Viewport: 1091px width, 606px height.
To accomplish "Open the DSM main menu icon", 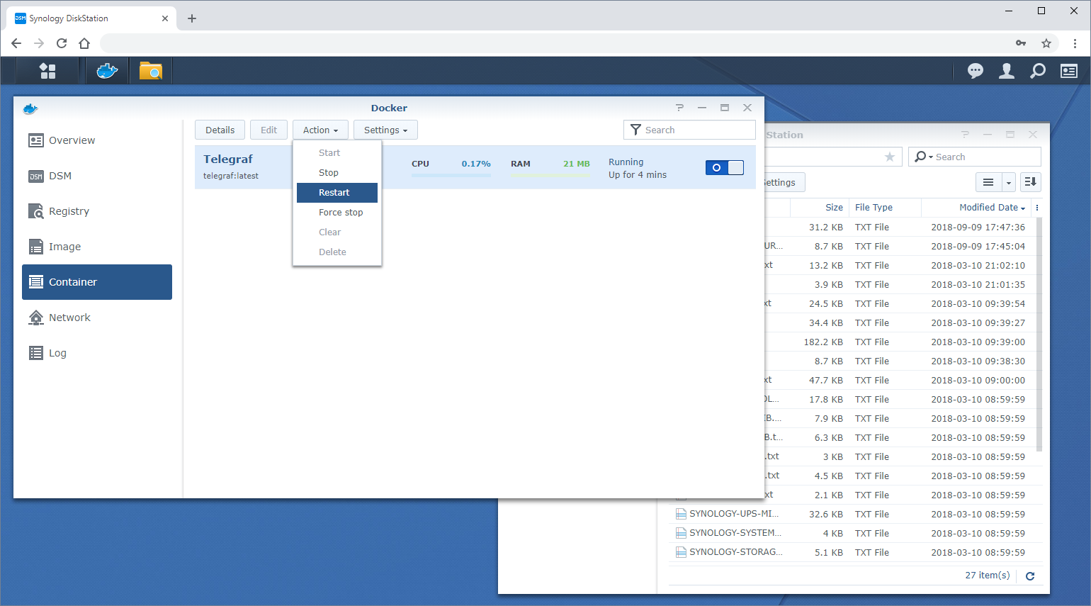I will [47, 71].
